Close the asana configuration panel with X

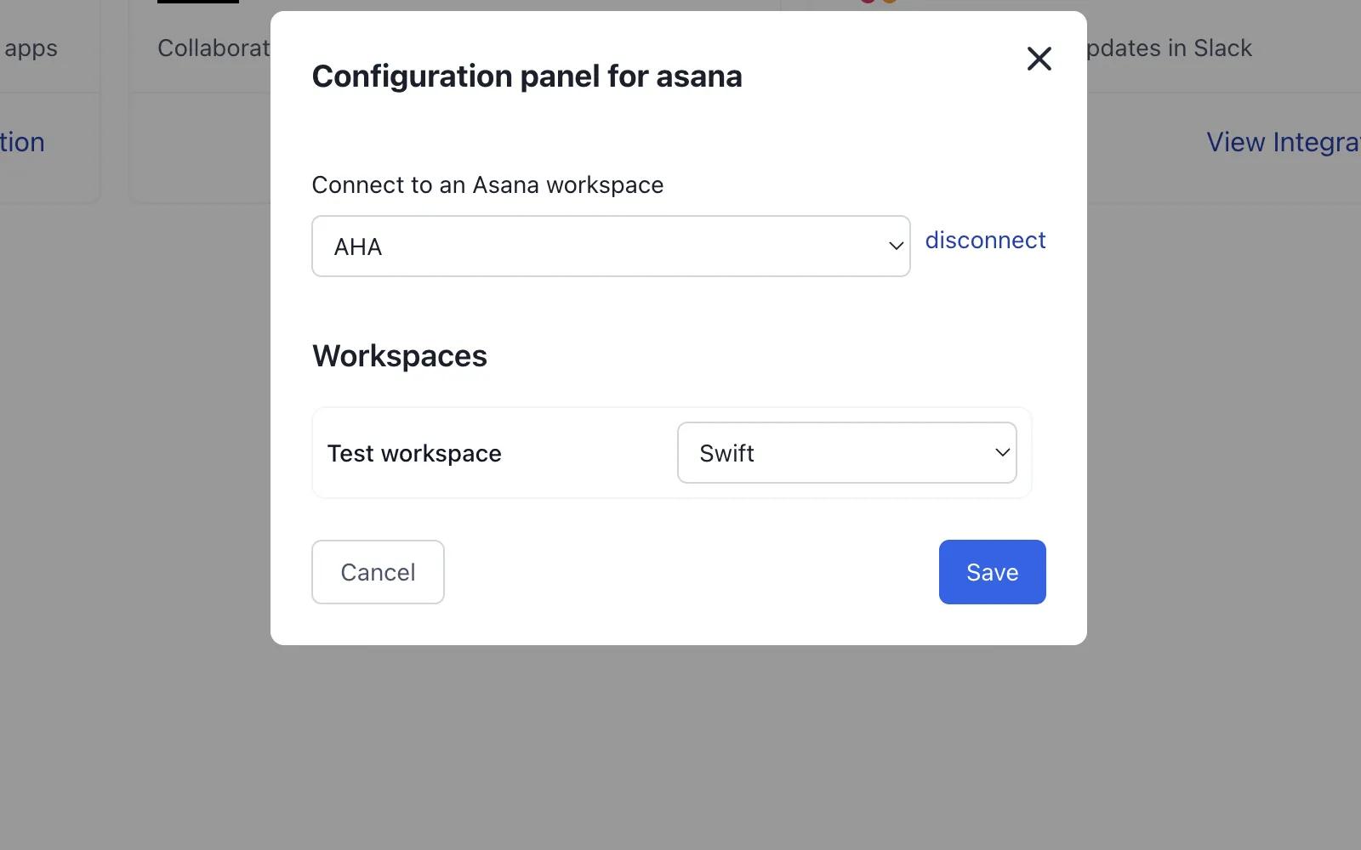[x=1039, y=59]
